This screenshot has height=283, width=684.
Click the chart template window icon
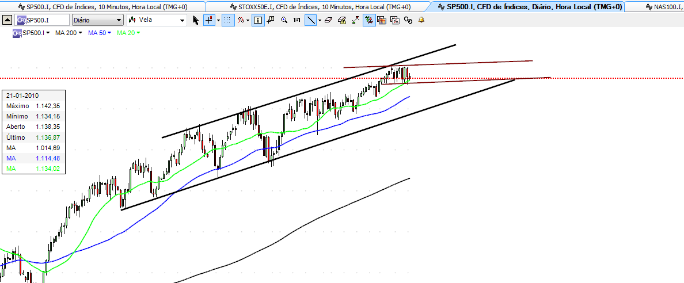(395, 20)
